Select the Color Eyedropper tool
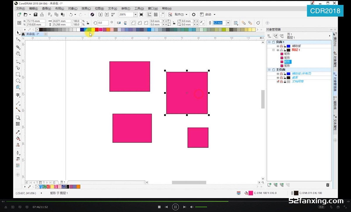Screen dimensions: 351x212 (x=18, y=132)
